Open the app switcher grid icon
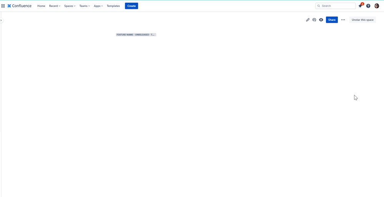This screenshot has width=384, height=197. pos(3,6)
